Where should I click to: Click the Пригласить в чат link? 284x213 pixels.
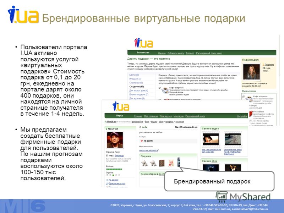click(117, 184)
